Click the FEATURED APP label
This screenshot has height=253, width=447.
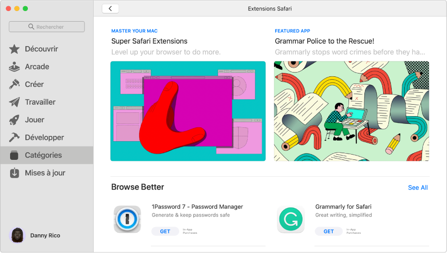pyautogui.click(x=292, y=31)
